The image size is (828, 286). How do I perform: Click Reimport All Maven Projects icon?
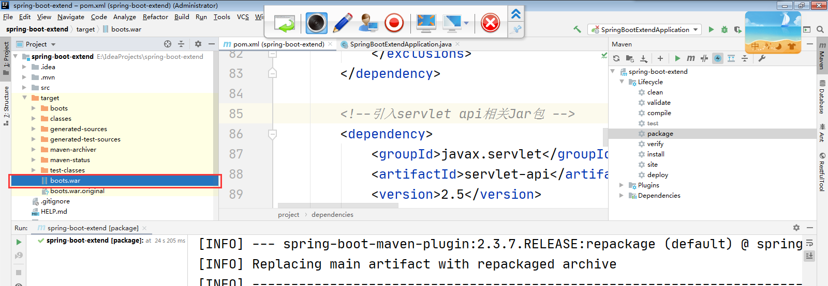click(616, 58)
